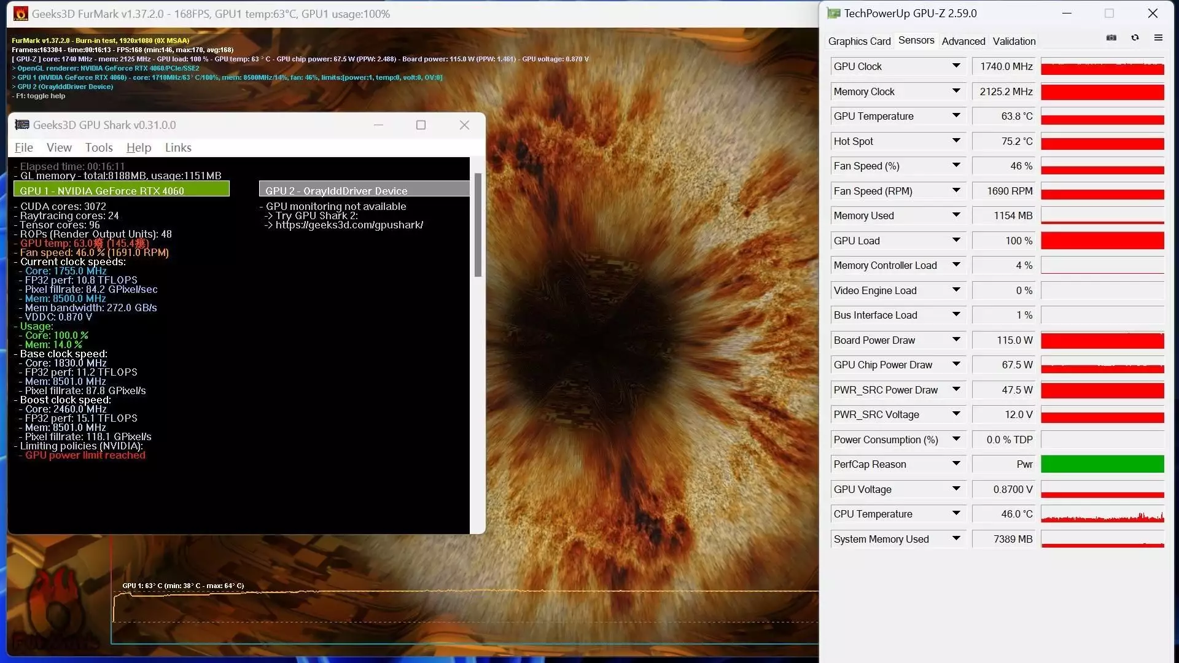Open the System Memory Used dropdown
The width and height of the screenshot is (1179, 663).
(x=956, y=538)
